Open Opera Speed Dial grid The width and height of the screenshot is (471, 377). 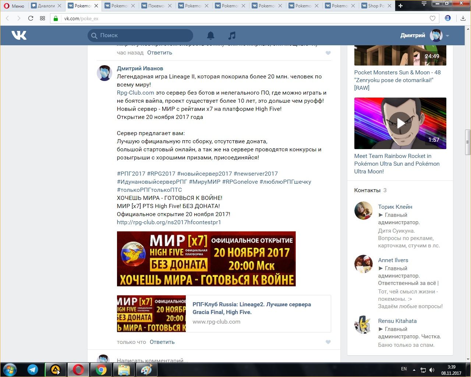[x=43, y=18]
